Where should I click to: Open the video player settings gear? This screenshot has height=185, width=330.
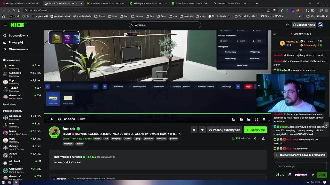[x=264, y=119]
